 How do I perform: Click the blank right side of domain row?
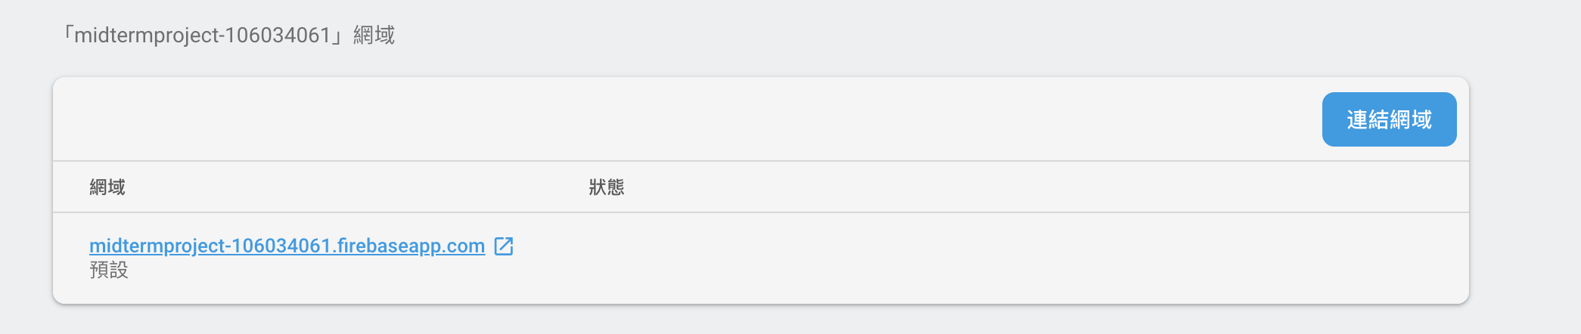(1210, 258)
